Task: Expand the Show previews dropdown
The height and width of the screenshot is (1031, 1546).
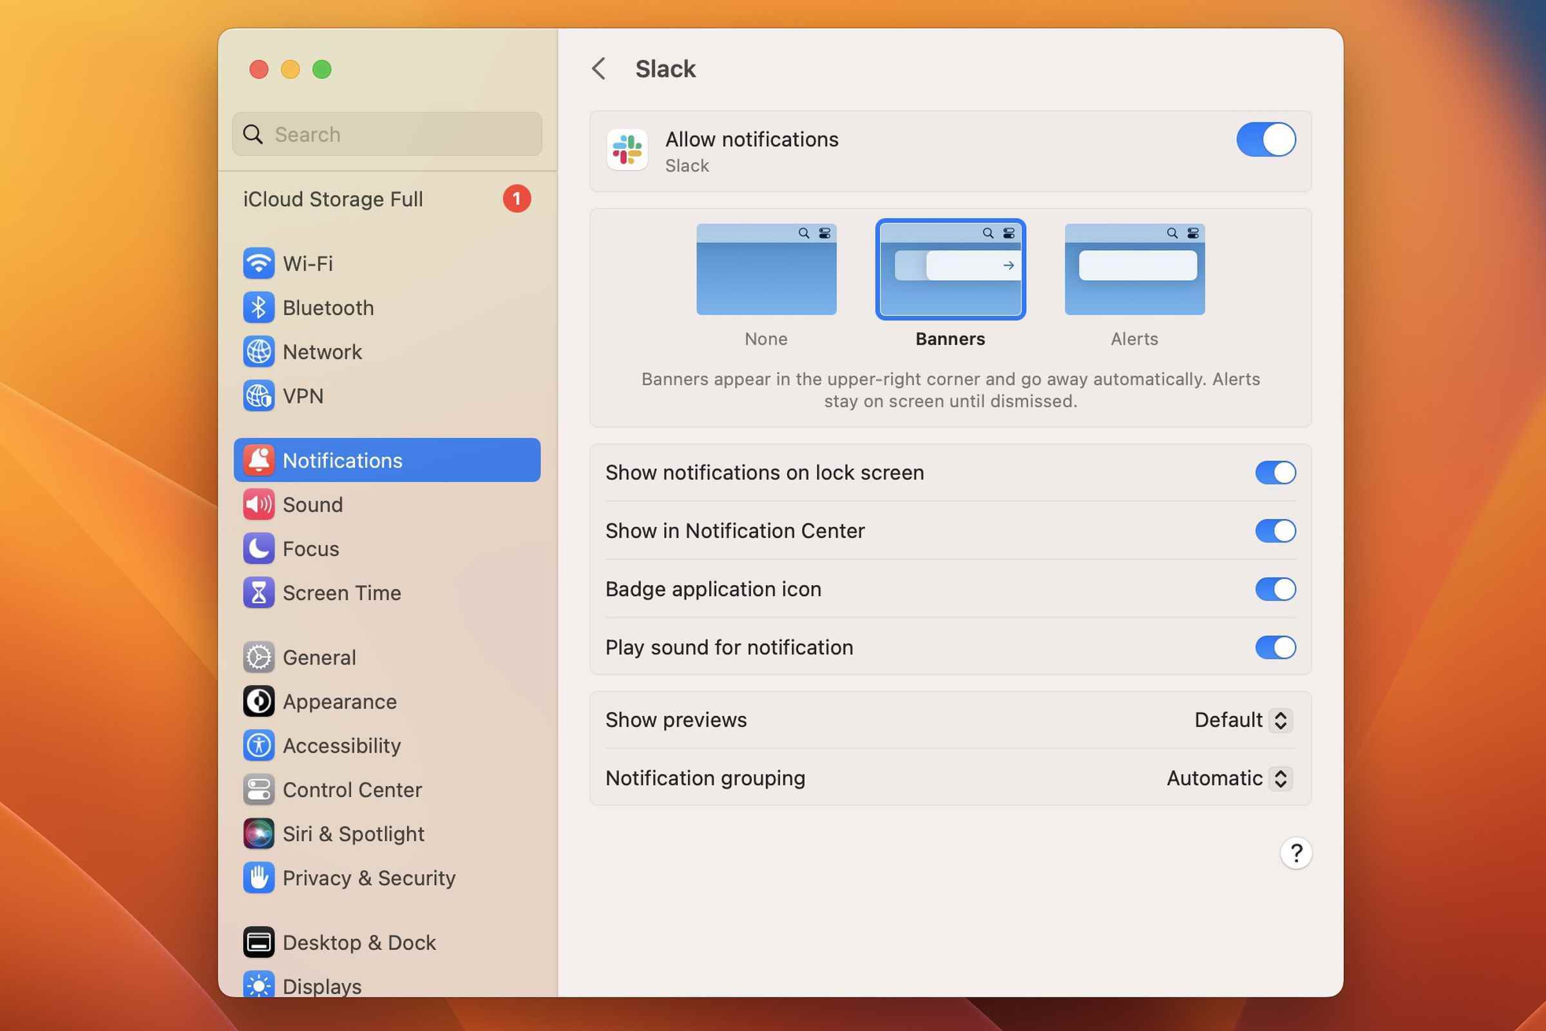Action: 1241,719
